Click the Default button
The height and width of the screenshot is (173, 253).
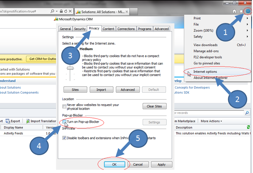point(154,90)
